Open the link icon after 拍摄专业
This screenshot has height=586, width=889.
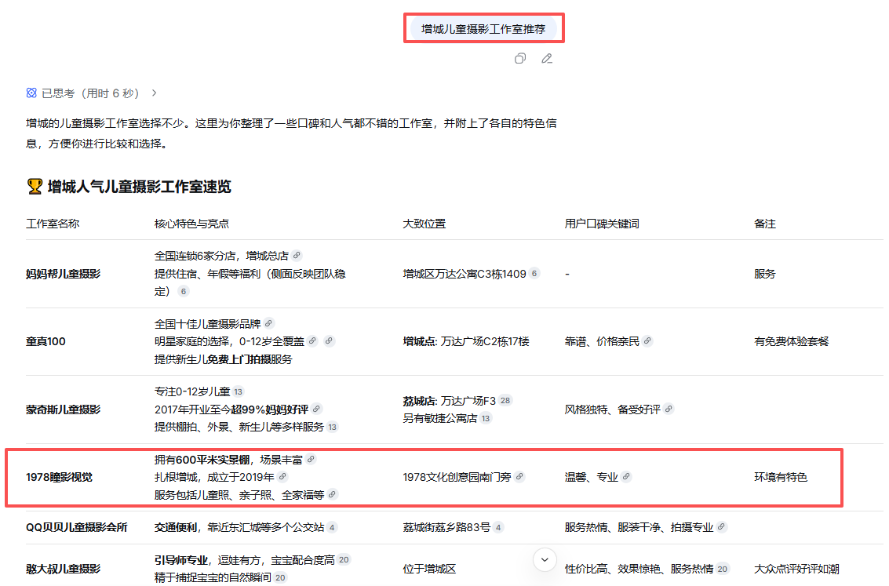point(721,528)
